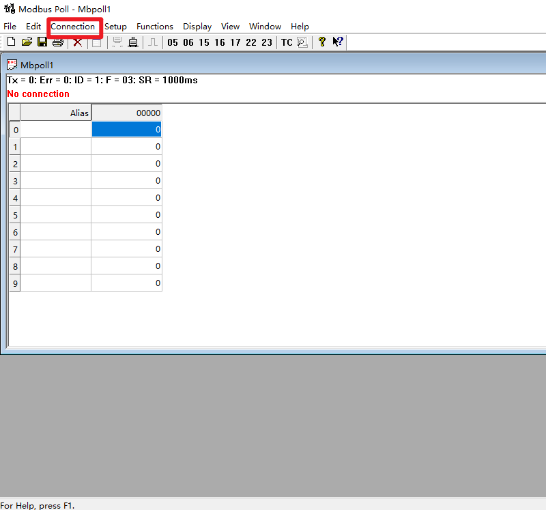Open the Setup menu
546x510 pixels.
click(115, 27)
